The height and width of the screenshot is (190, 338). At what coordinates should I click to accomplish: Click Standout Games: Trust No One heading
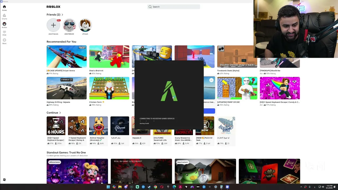[x=66, y=153]
